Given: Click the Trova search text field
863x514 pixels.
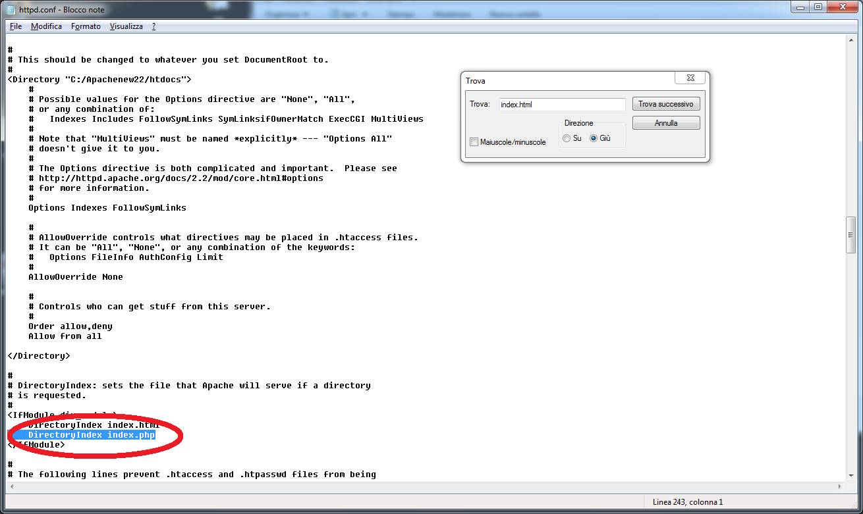Looking at the screenshot, I should [561, 105].
